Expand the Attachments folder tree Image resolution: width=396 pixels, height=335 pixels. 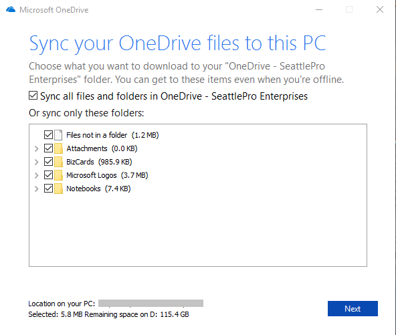[x=36, y=148]
